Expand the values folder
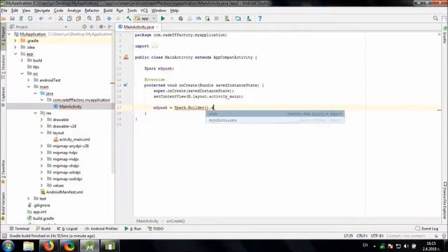Viewport: 448px width, 252px height. pyautogui.click(x=42, y=185)
